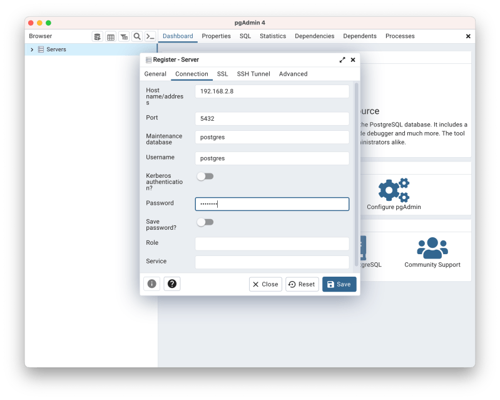Click the Username field
The image size is (500, 400).
point(272,158)
